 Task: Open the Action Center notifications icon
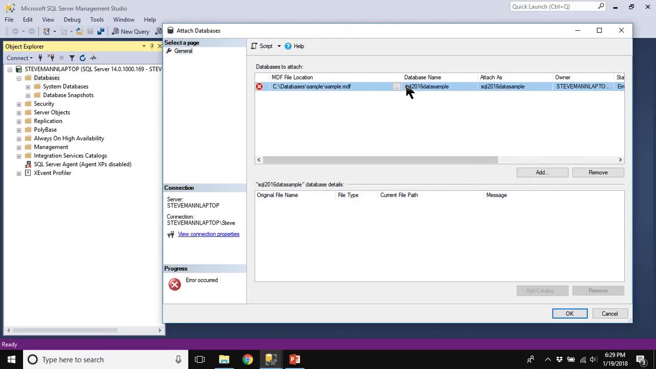coord(641,360)
